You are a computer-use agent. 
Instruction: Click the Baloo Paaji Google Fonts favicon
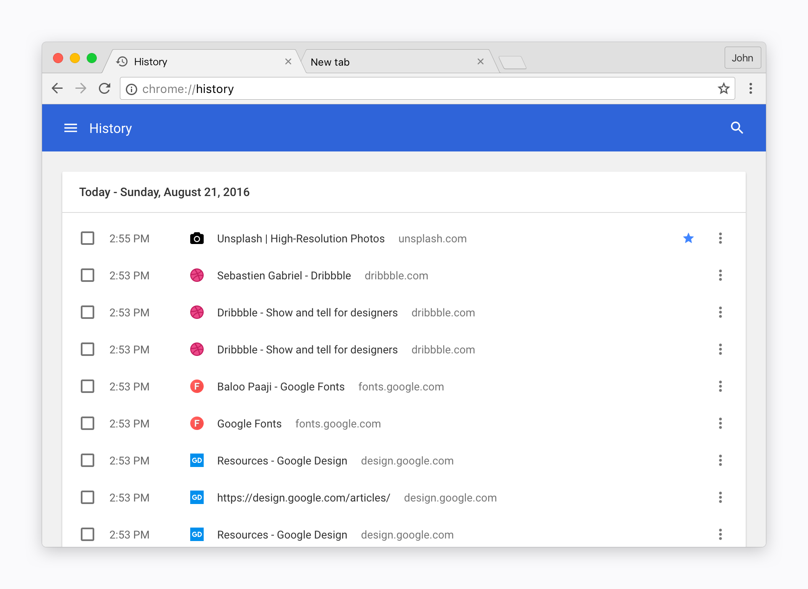[197, 386]
